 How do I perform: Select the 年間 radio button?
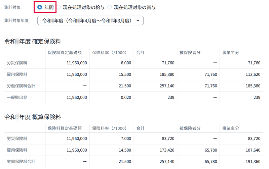[40, 7]
